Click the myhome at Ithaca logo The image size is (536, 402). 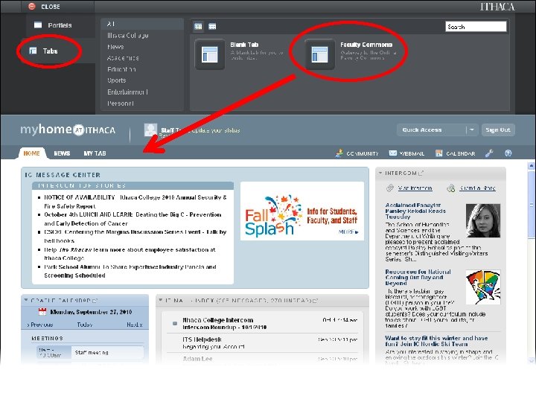click(68, 130)
